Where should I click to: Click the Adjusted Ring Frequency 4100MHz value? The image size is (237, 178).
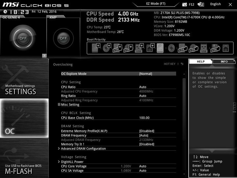tap(146, 100)
